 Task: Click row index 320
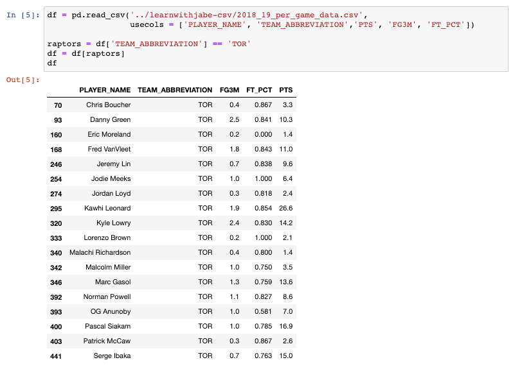point(56,223)
